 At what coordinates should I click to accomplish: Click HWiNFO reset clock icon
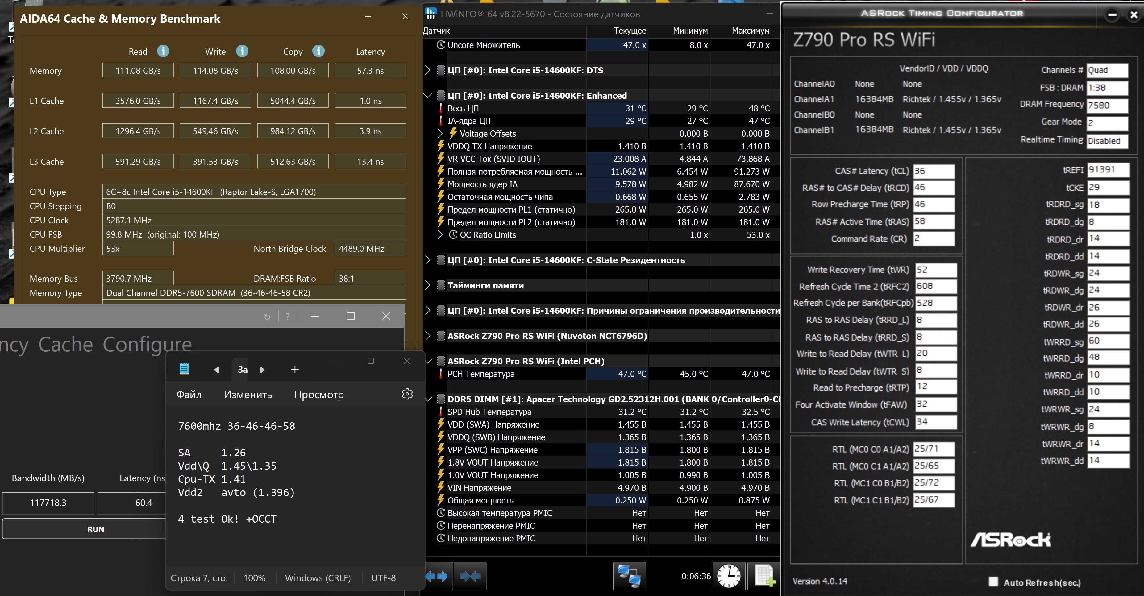coord(729,576)
